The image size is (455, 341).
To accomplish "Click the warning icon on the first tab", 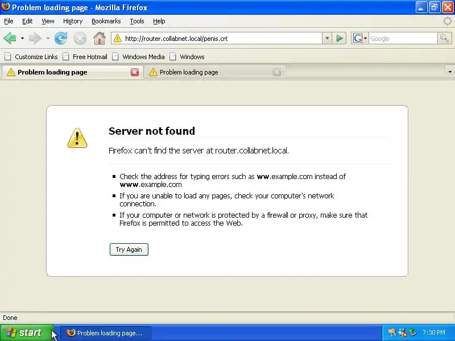I will click(x=11, y=72).
